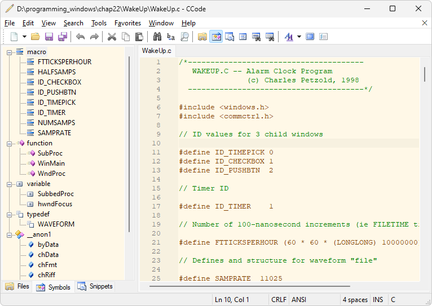The width and height of the screenshot is (432, 306).
Task: Click the Find binoculars icon
Action: pos(157,37)
